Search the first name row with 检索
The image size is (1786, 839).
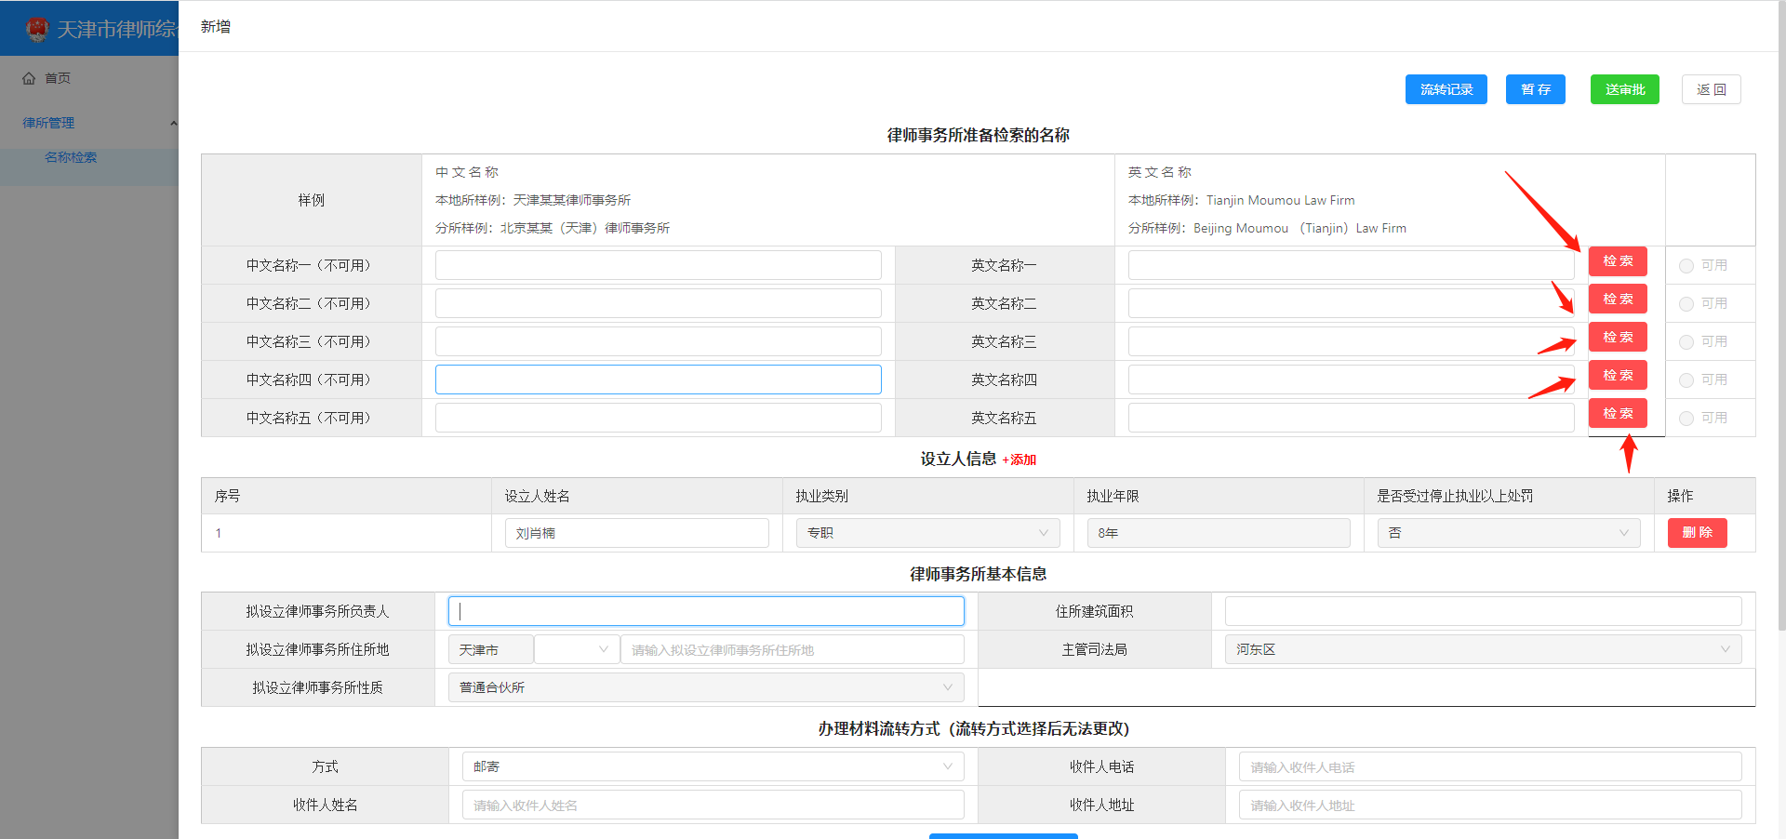tap(1617, 261)
